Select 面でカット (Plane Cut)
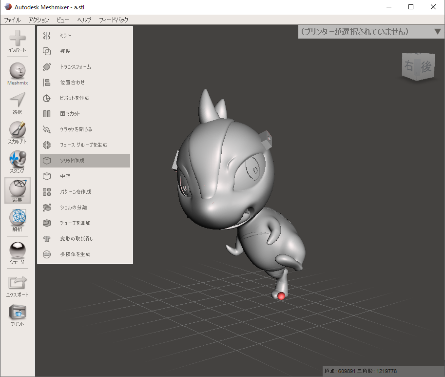Viewport: 445px width, 377px height. (85, 114)
